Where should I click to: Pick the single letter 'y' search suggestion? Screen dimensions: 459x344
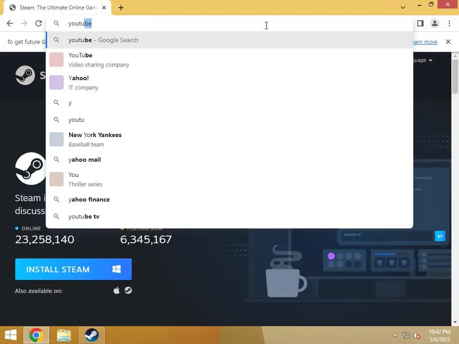click(x=229, y=103)
